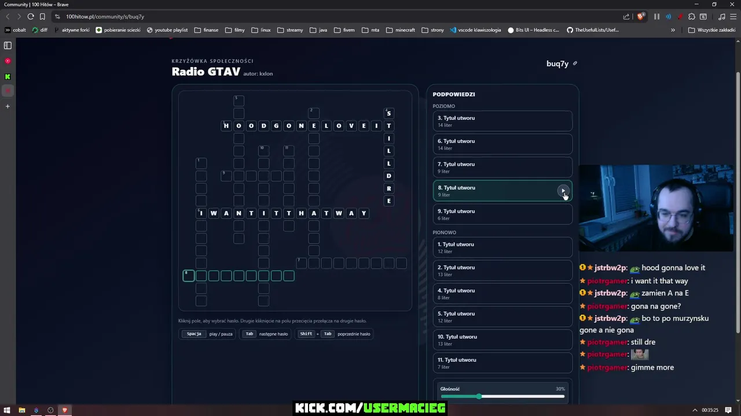Open the site settings icon in the address bar
The height and width of the screenshot is (416, 741).
(57, 17)
